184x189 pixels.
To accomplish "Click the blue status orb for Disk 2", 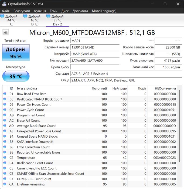I will click(48, 16).
